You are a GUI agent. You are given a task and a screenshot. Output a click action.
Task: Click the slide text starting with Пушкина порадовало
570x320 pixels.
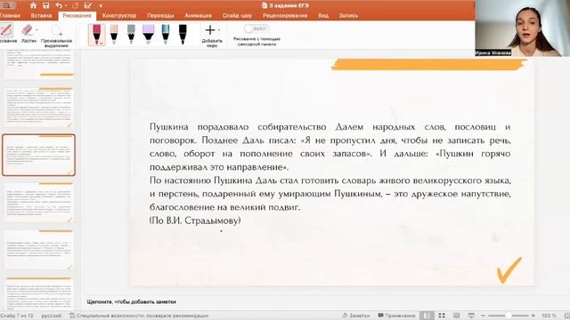[330, 147]
